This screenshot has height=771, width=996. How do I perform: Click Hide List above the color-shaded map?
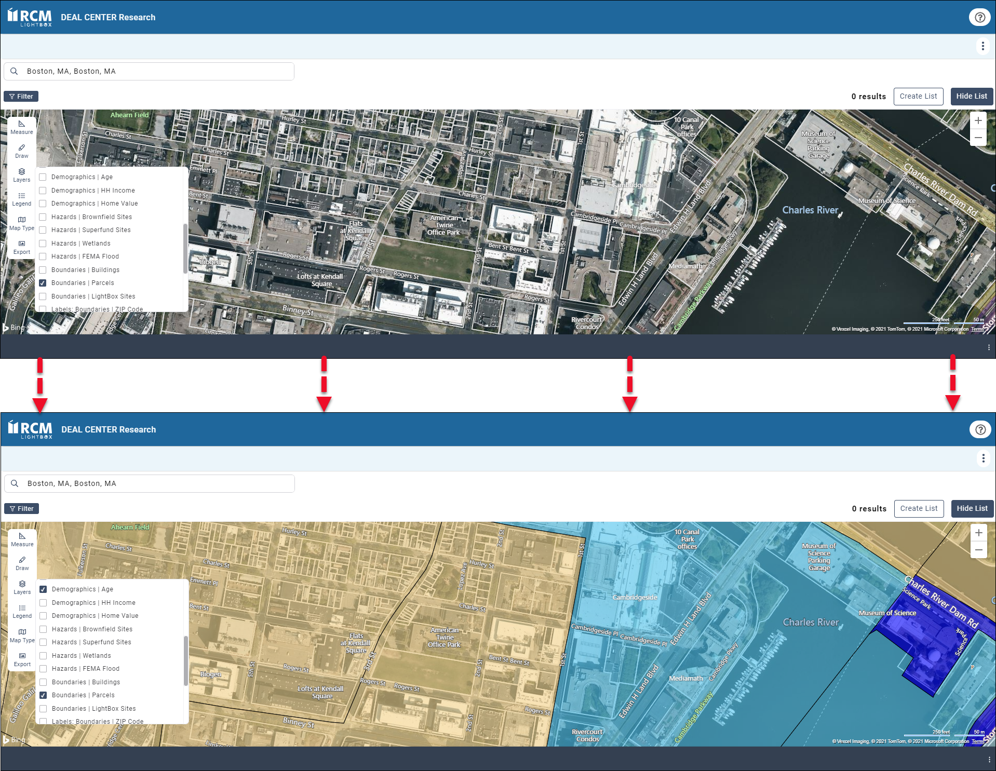[972, 509]
